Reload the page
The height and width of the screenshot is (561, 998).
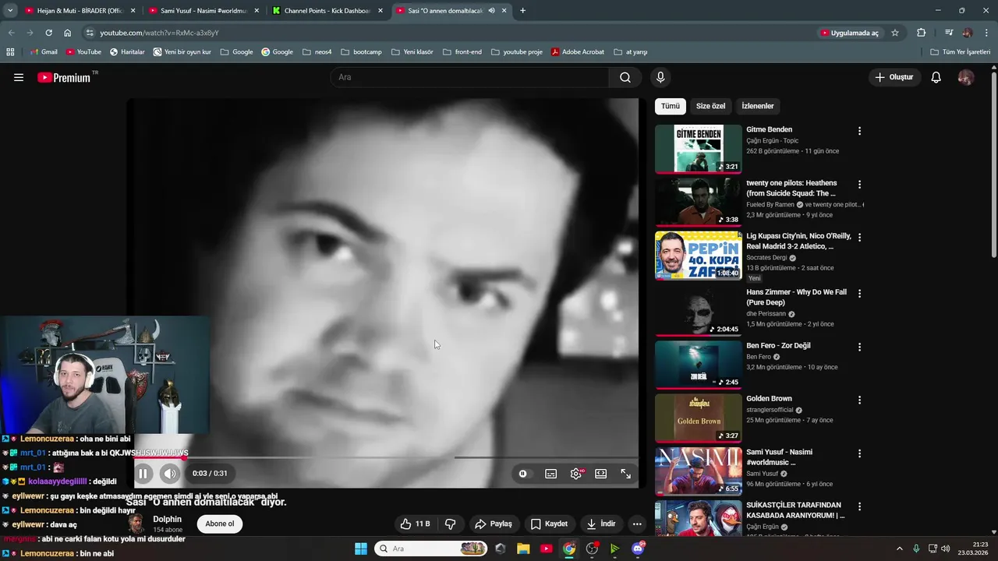pos(48,33)
